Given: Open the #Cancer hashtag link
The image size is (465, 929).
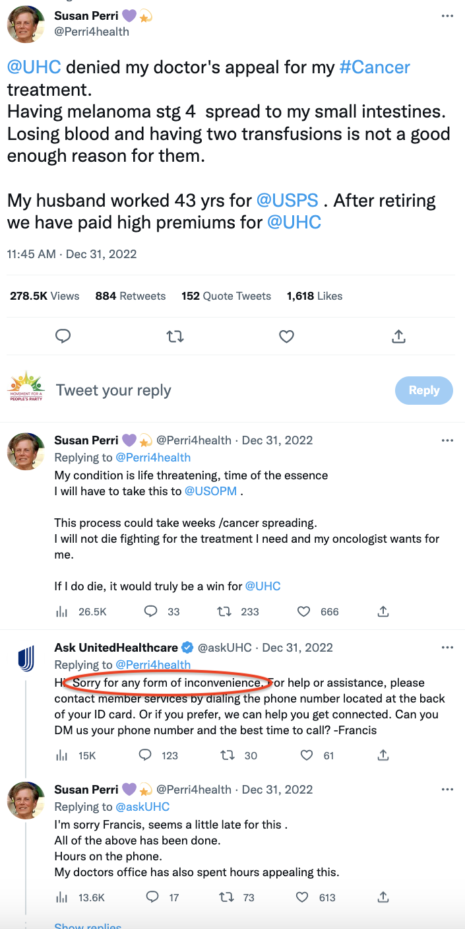Looking at the screenshot, I should 375,67.
